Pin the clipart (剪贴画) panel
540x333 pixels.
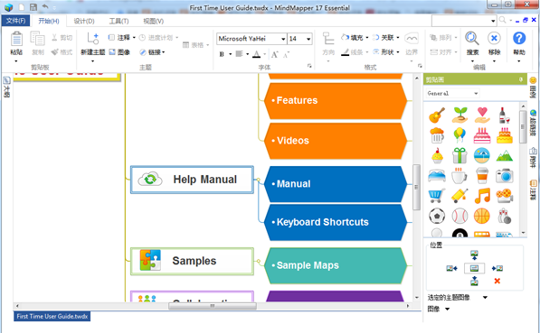pos(521,79)
